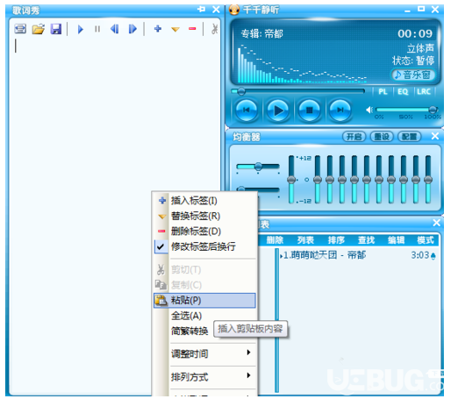
Task: Open equalizer presets with 配置 button
Action: pyautogui.click(x=409, y=137)
